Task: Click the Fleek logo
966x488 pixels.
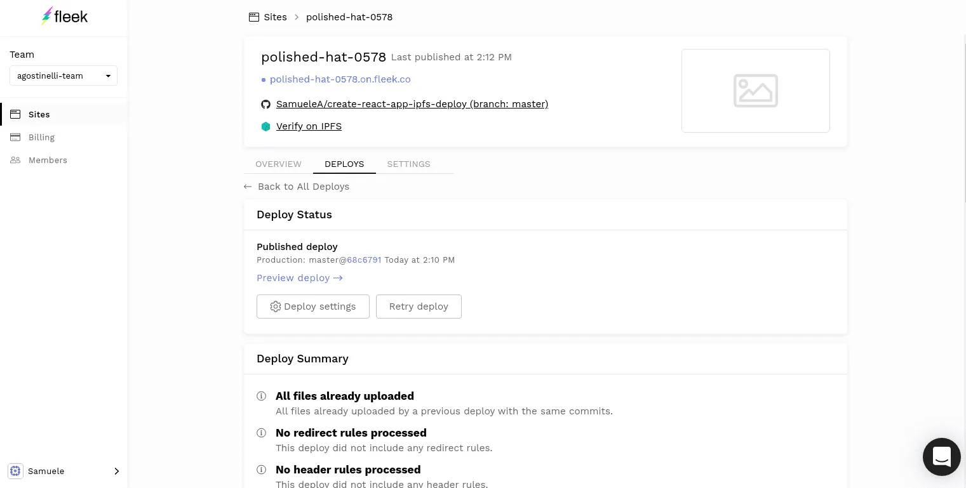Action: (x=64, y=16)
